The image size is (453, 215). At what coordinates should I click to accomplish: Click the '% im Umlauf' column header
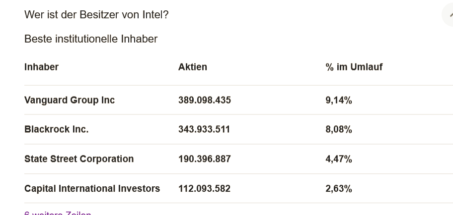354,67
